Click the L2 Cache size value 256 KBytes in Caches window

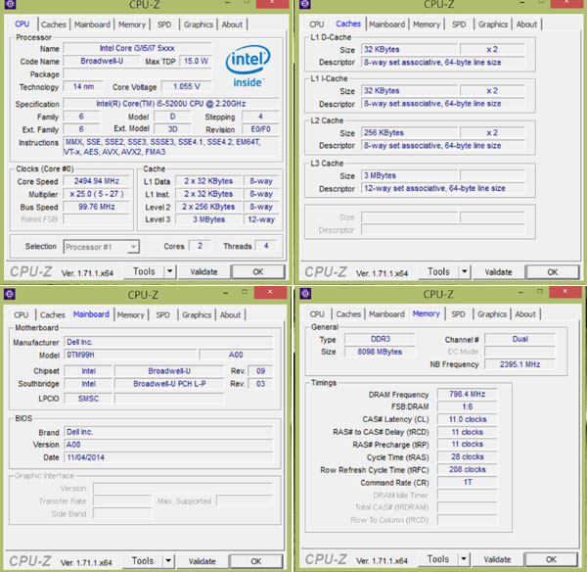pyautogui.click(x=409, y=132)
